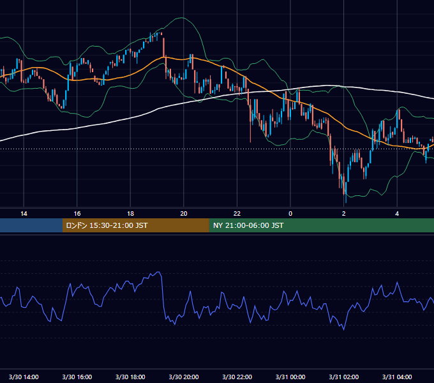Image resolution: width=434 pixels, height=383 pixels.
Task: Click the 2 hour tick label
Action: coord(344,214)
